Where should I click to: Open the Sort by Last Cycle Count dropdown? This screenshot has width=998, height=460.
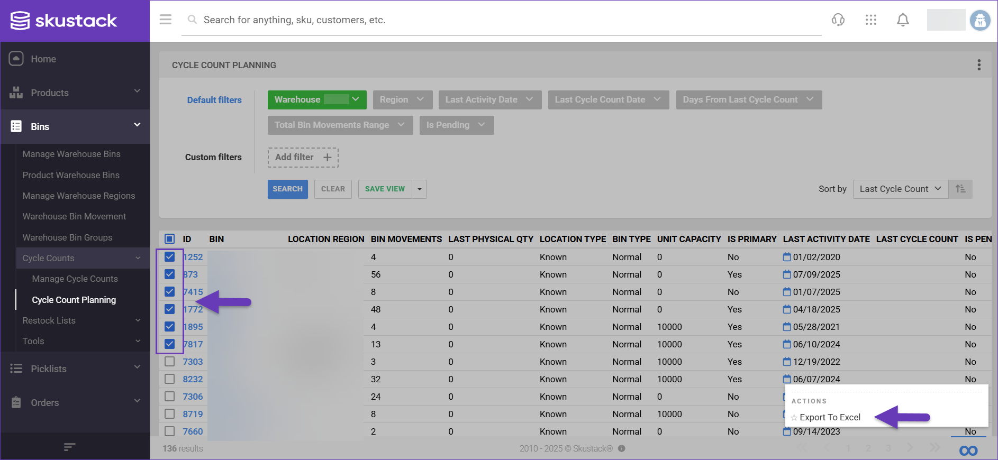click(x=900, y=189)
